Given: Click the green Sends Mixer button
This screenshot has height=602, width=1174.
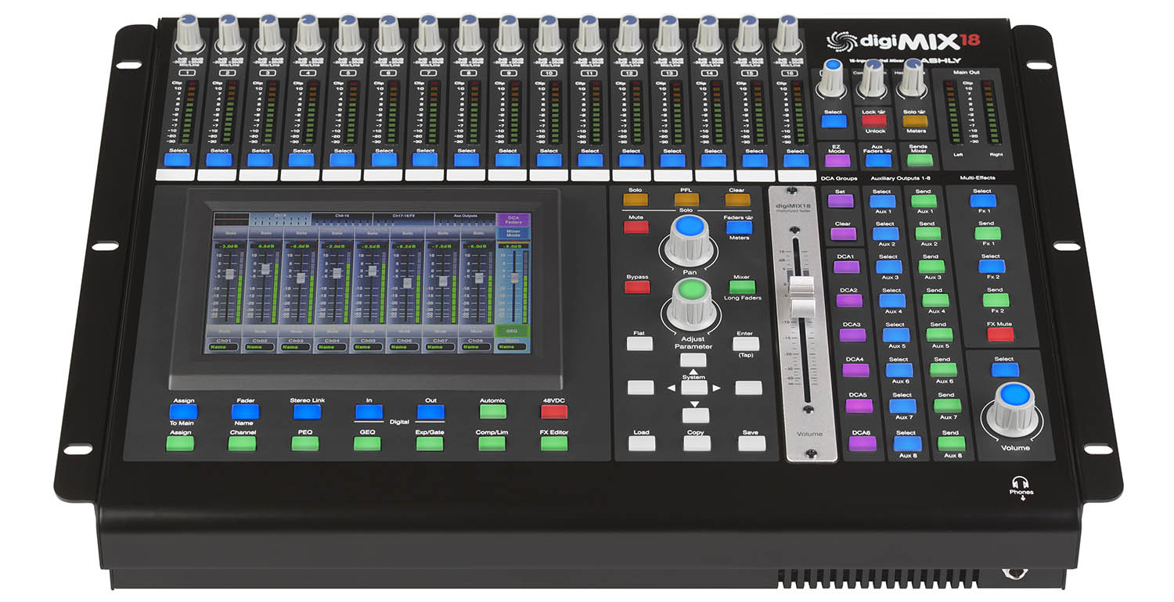Looking at the screenshot, I should 919,161.
